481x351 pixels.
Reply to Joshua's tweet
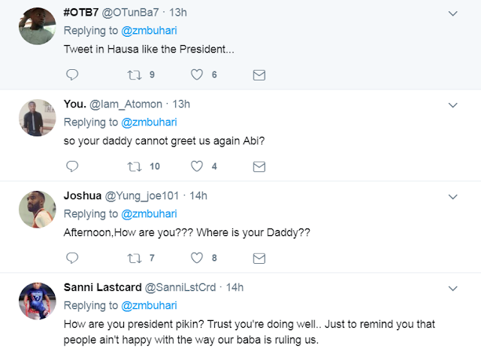pos(72,258)
